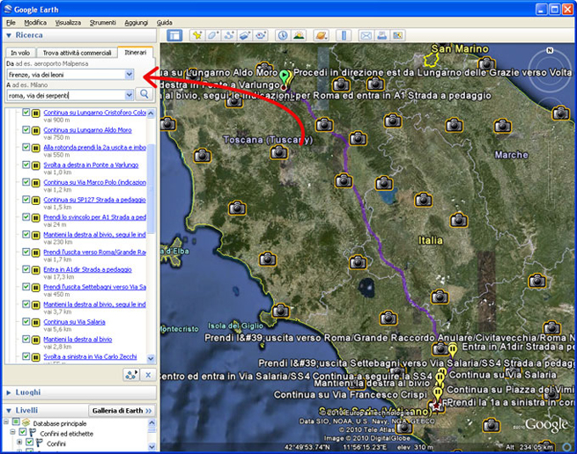Image resolution: width=577 pixels, height=454 pixels.
Task: Clear search results with the X button
Action: 148,375
